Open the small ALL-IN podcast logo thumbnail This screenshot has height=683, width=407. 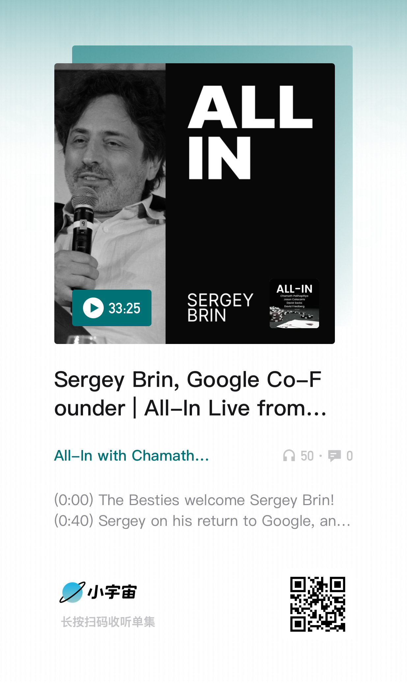[294, 303]
